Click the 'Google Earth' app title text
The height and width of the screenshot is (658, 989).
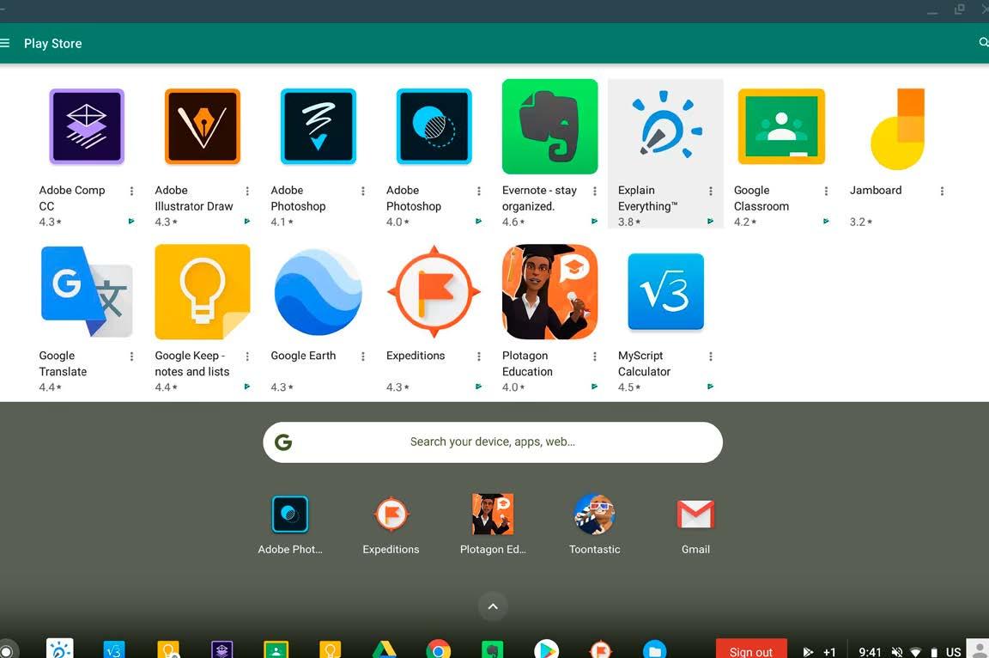(x=303, y=355)
